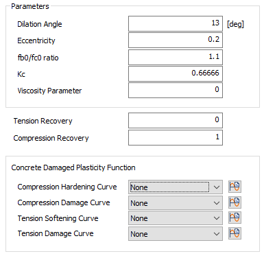The height and width of the screenshot is (256, 264).
Task: Open function editor for Compression Damage Curve
Action: pos(235,202)
